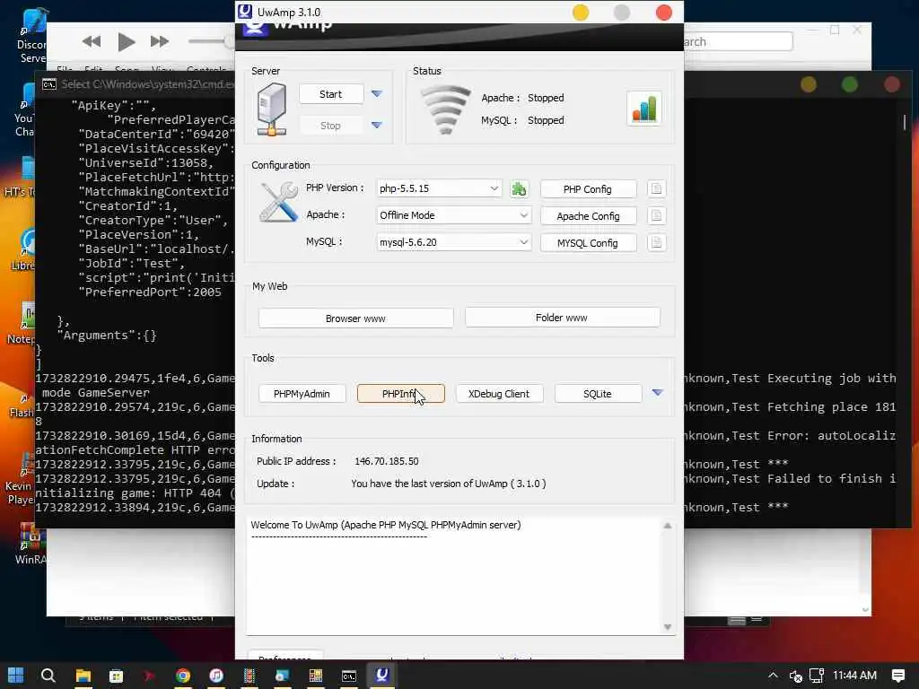Launch PHPMyAdmin tool

pyautogui.click(x=302, y=394)
